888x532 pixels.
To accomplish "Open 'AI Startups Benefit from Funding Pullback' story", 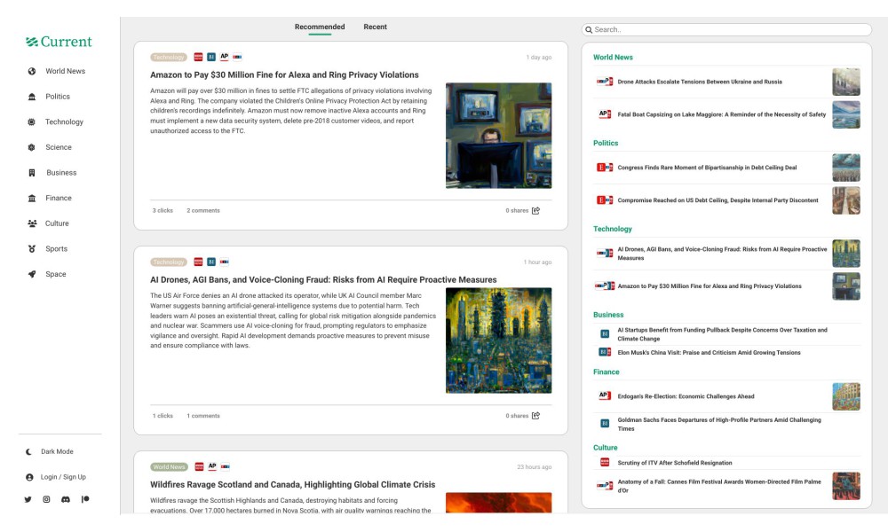I will click(x=722, y=334).
